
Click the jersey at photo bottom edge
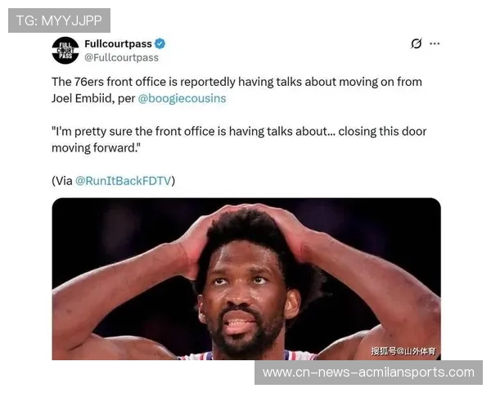(247, 355)
